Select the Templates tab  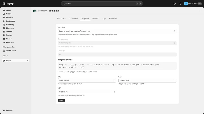click(x=85, y=18)
